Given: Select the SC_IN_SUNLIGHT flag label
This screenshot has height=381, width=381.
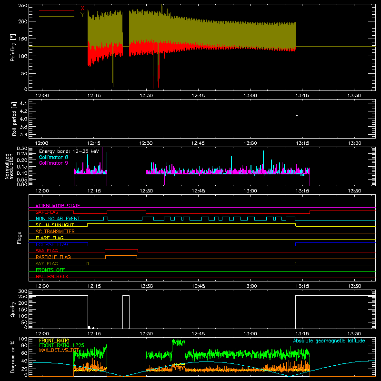Looking at the screenshot, I should [x=55, y=225].
